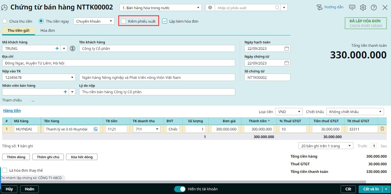The width and height of the screenshot is (391, 194).
Task: Open the Chuyển khoản payment method dropdown
Action: pos(94,21)
